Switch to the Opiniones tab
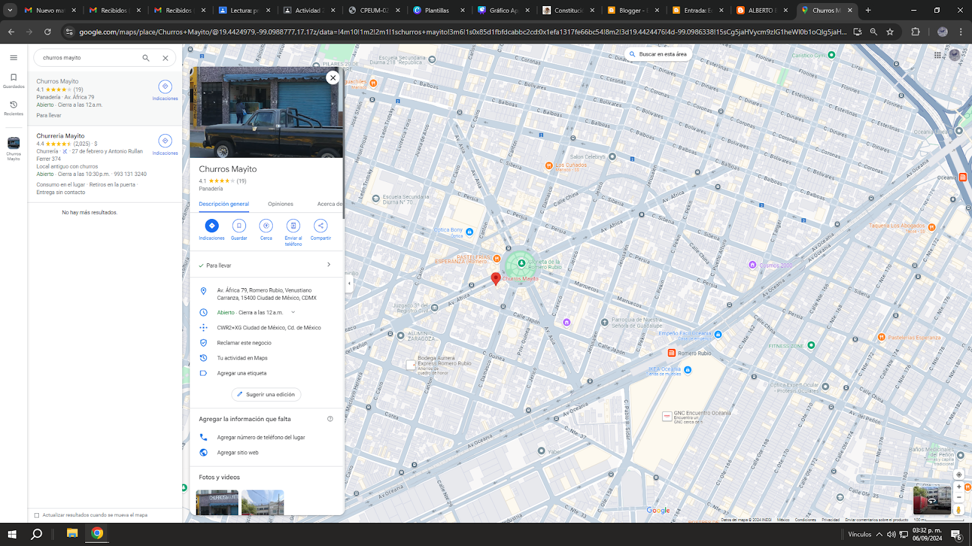Screen dimensions: 972x546 pyautogui.click(x=281, y=204)
